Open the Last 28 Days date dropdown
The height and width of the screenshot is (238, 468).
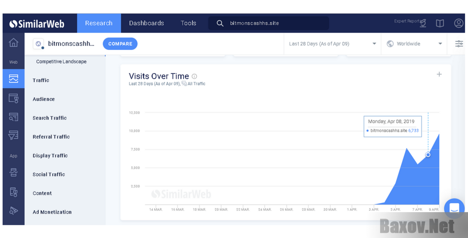click(x=332, y=44)
